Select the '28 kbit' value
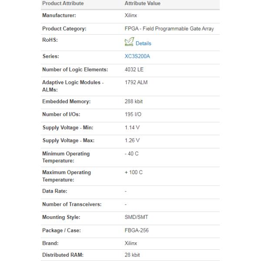The image size is (261, 261). click(x=132, y=255)
